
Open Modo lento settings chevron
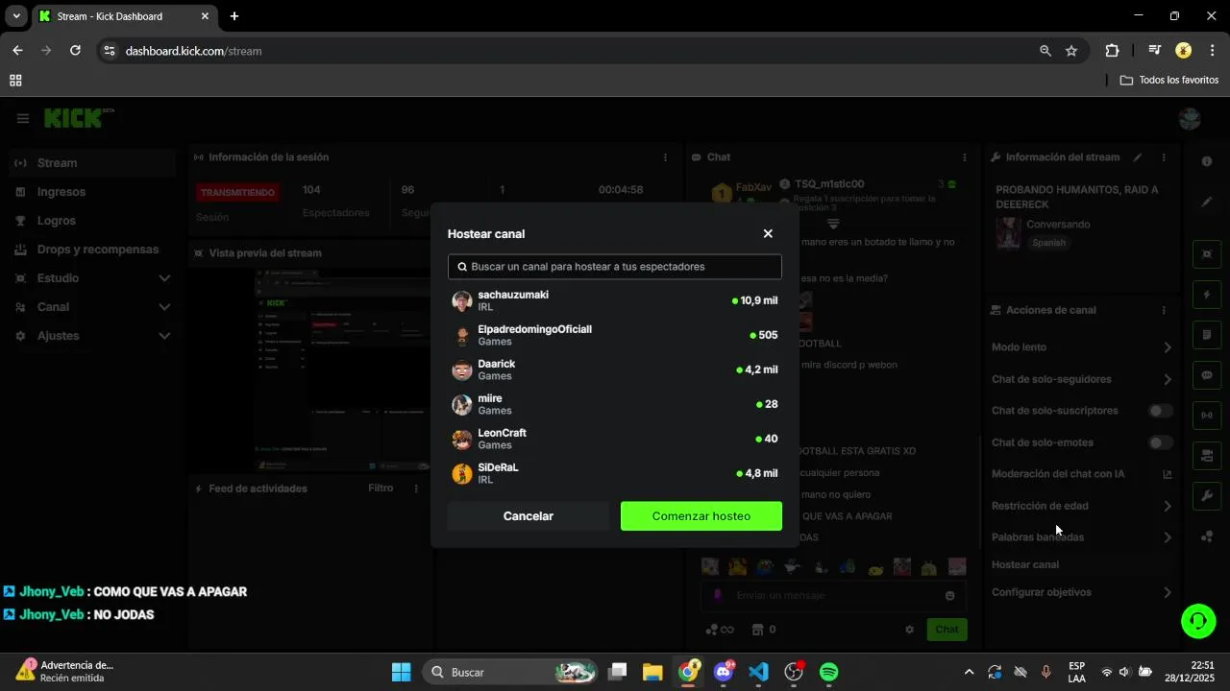coord(1168,347)
